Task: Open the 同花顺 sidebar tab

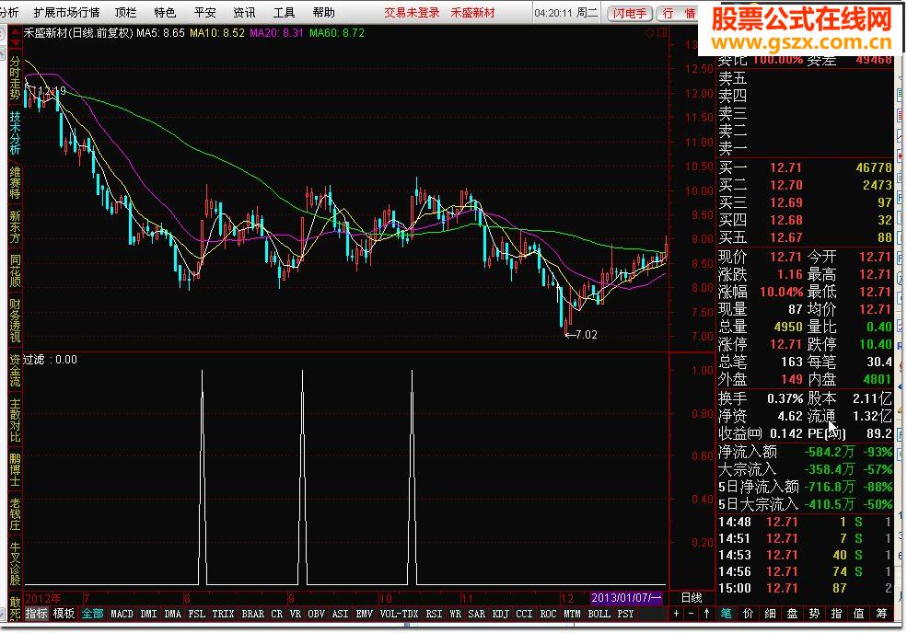Action: [15, 270]
